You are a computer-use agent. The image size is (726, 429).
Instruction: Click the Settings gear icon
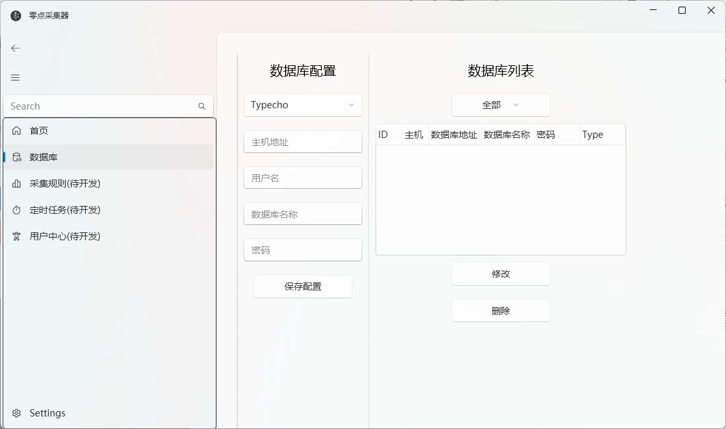(16, 413)
